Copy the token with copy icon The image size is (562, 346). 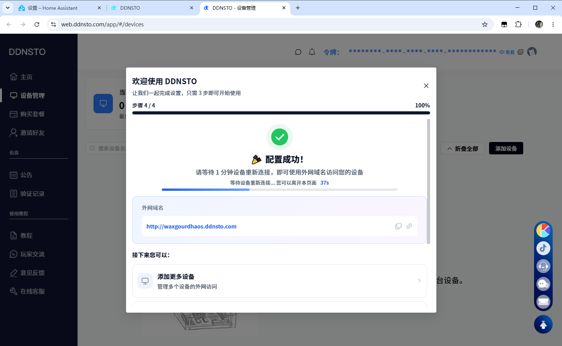520,52
